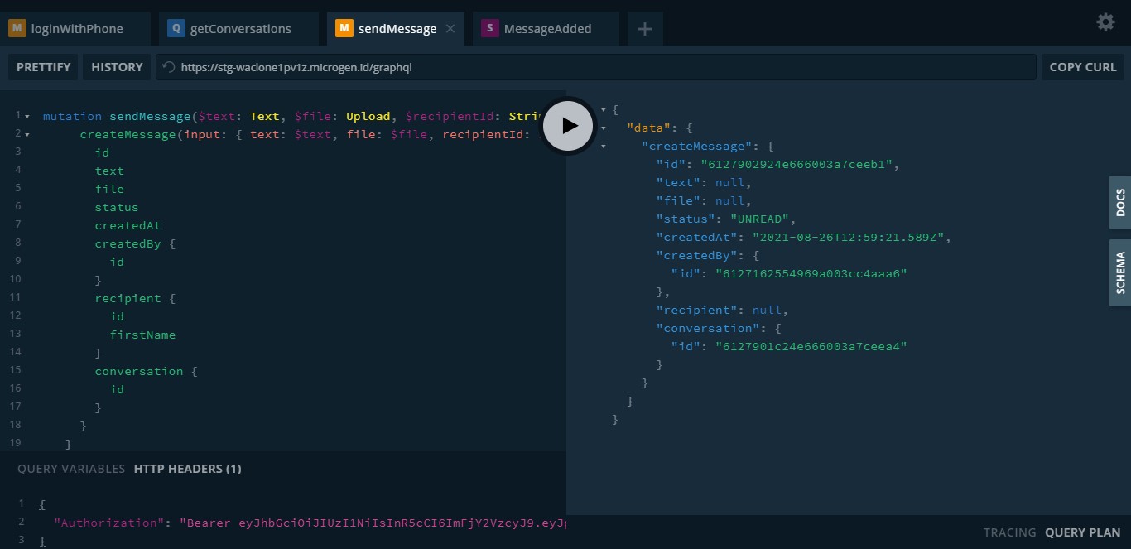Click the Q query badge on getConversations tab
Image resolution: width=1131 pixels, height=549 pixels.
175,27
